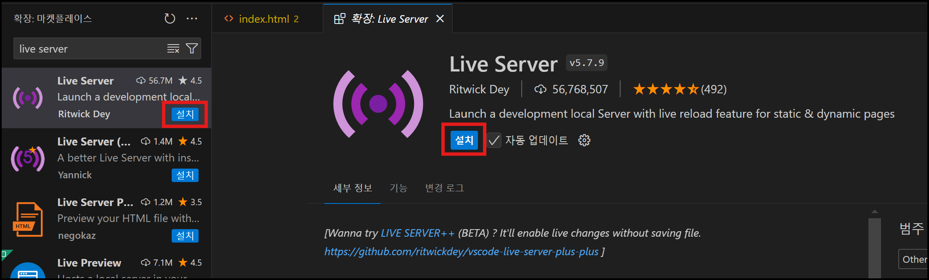Image resolution: width=929 pixels, height=280 pixels.
Task: Install Yannick's Live Server extension
Action: (185, 175)
